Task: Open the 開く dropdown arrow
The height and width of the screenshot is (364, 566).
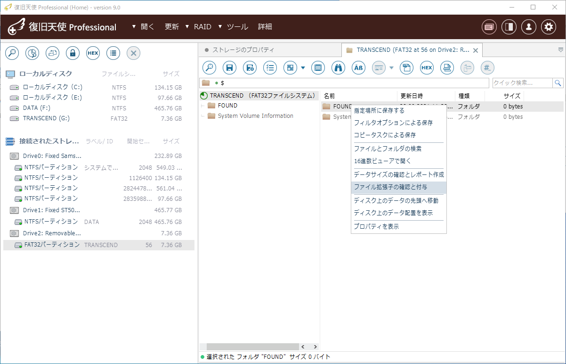Action: [x=134, y=26]
